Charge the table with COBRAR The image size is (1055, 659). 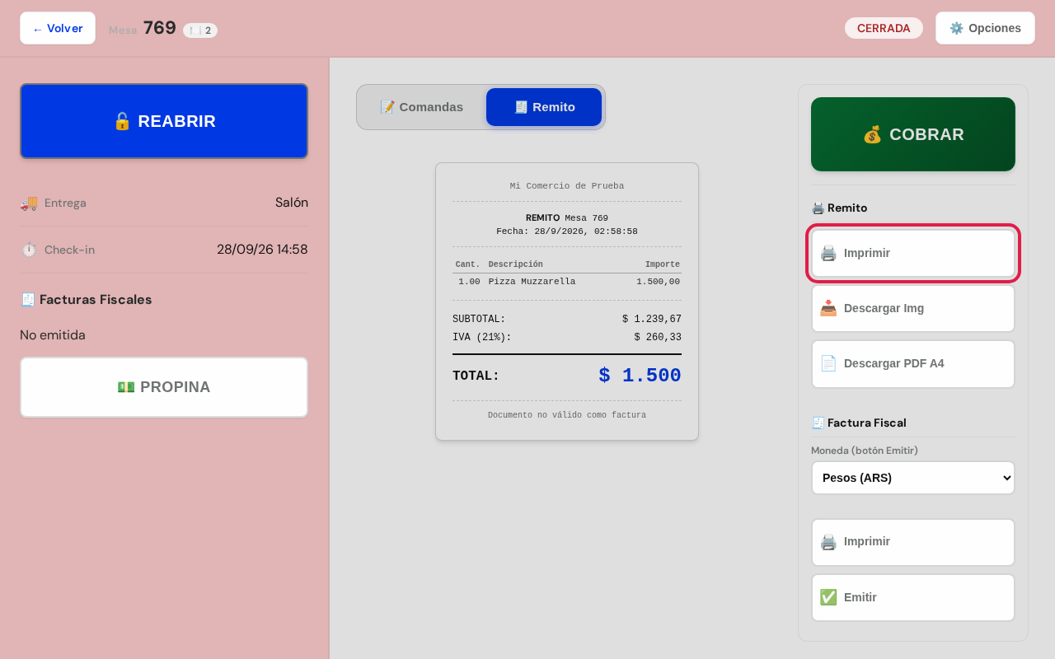coord(913,134)
